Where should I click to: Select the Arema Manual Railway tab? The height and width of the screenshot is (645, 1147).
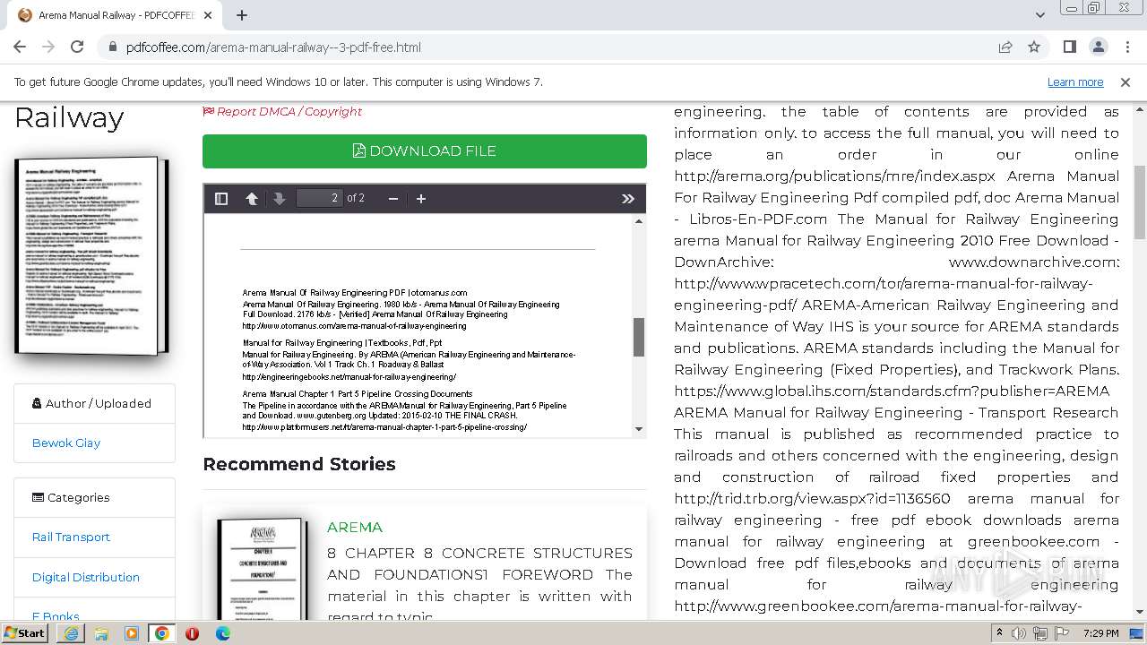pos(116,15)
